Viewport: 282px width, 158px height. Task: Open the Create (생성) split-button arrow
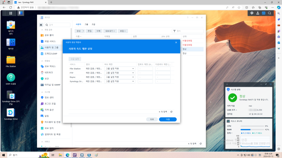pyautogui.click(x=83, y=31)
